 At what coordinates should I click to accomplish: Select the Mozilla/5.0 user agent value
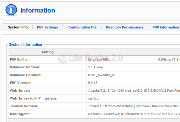[x=134, y=114]
